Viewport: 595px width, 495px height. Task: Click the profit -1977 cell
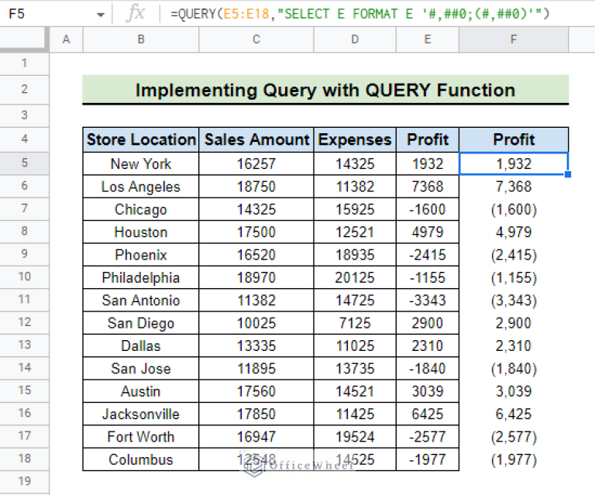coord(428,459)
